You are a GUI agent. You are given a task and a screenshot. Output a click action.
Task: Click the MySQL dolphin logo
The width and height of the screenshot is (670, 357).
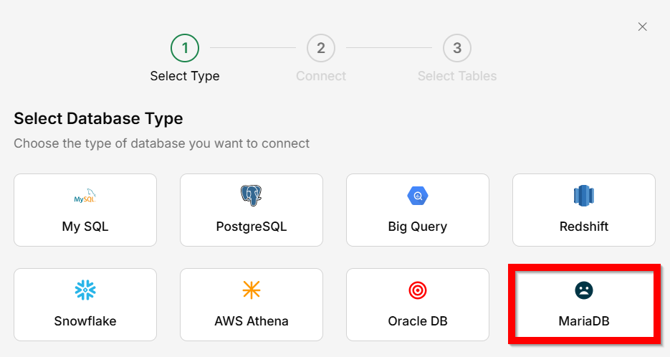(85, 196)
